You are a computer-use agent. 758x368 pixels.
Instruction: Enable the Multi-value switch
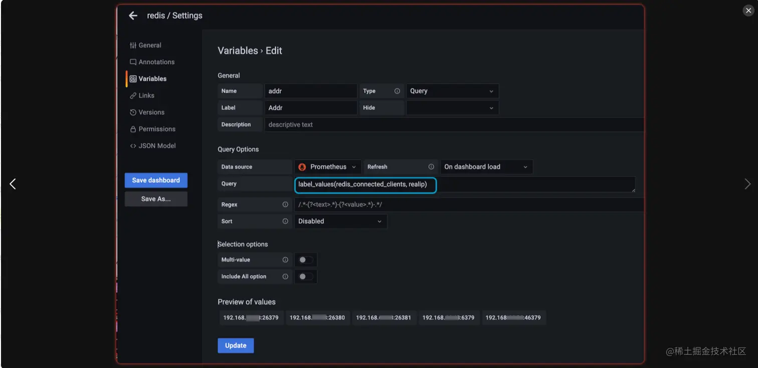pyautogui.click(x=306, y=260)
